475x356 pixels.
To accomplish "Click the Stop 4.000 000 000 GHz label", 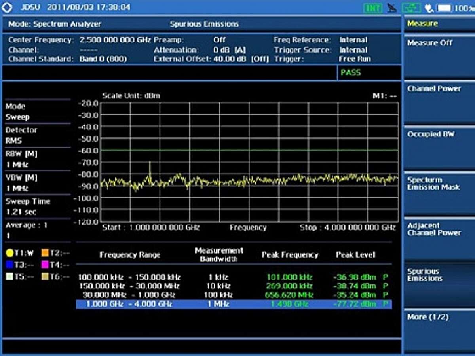I will click(x=348, y=227).
